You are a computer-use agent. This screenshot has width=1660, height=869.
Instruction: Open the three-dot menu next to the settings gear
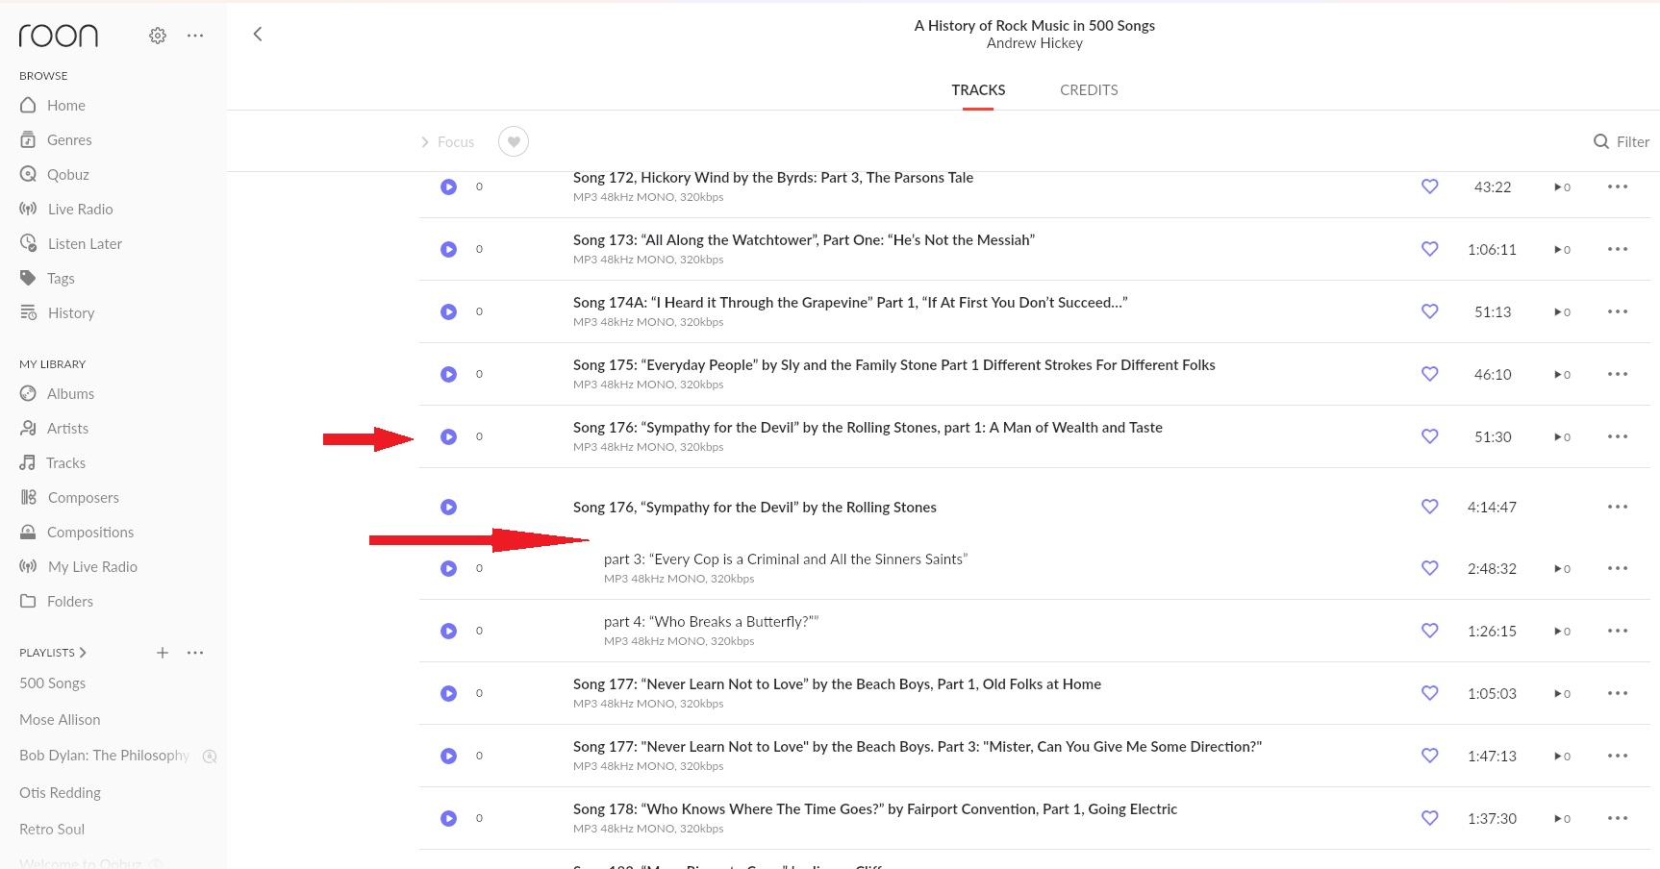tap(195, 36)
